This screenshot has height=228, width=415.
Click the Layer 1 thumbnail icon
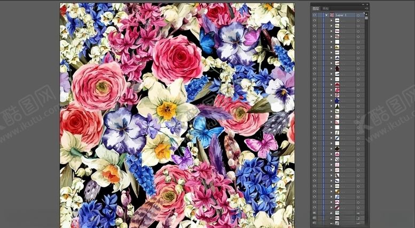(332, 15)
